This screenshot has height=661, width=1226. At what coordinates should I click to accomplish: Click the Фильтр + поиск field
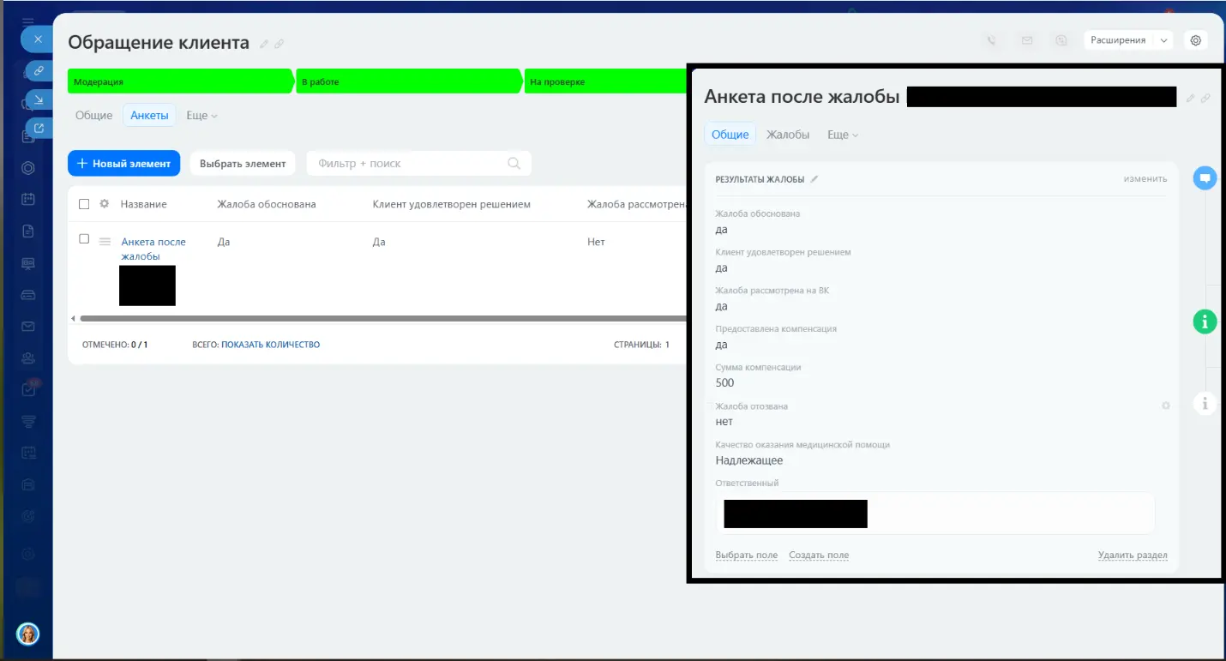tap(407, 164)
